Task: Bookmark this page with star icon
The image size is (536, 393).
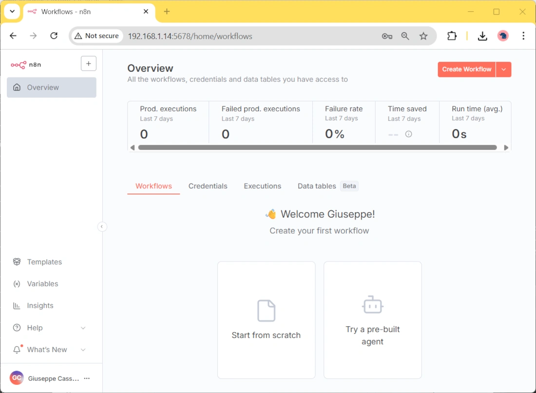Action: (423, 36)
